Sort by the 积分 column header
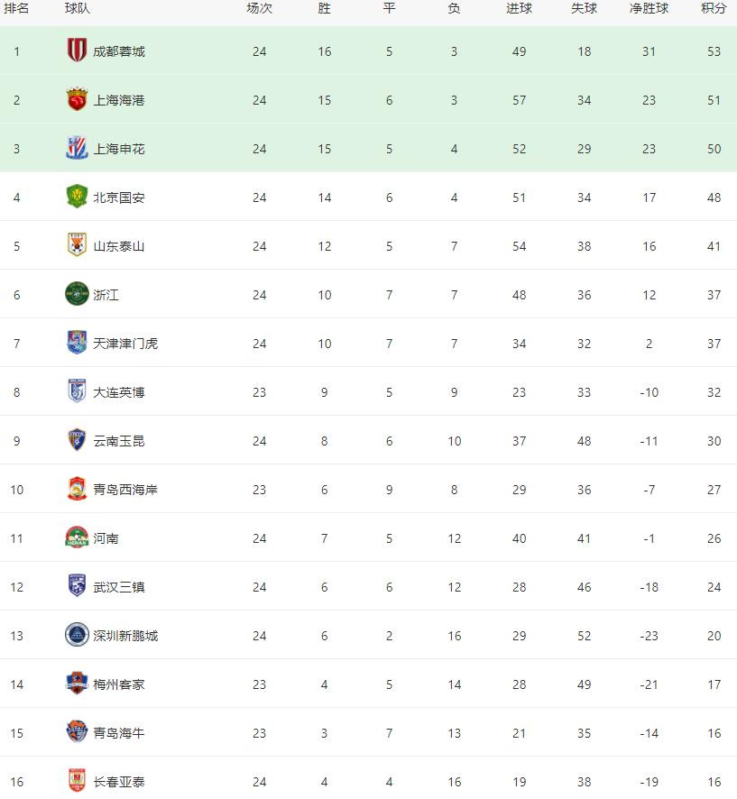Screen dimensions: 737x799 [x=714, y=8]
